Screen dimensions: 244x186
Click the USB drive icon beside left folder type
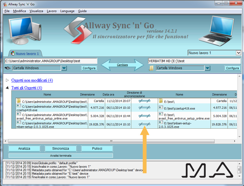(x=8, y=68)
